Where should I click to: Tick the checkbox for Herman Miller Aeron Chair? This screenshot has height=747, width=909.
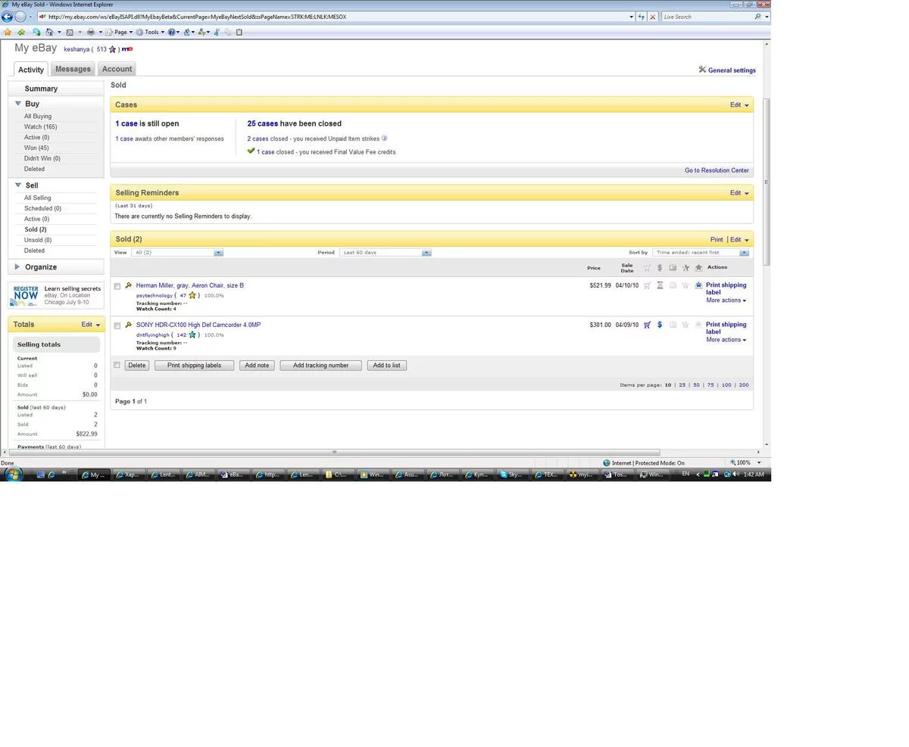pyautogui.click(x=117, y=286)
